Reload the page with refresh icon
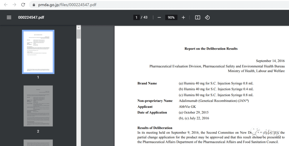This screenshot has width=289, height=146. [x=23, y=5]
